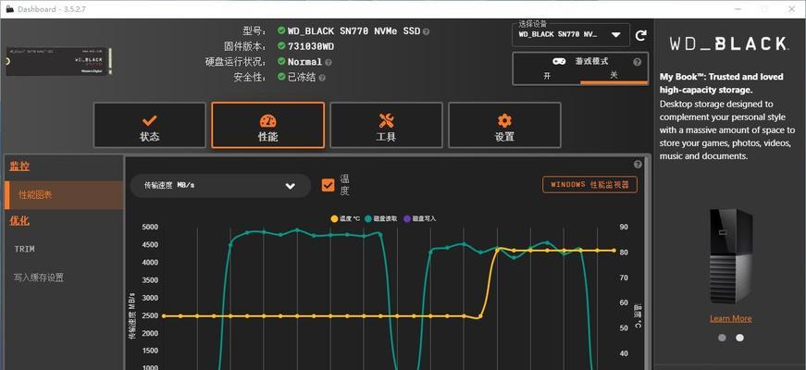Click the gamepad icon in 游戏模式
Screen dimensions: 806x370
point(559,61)
